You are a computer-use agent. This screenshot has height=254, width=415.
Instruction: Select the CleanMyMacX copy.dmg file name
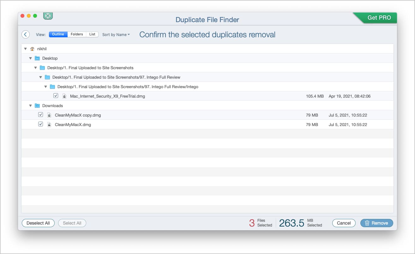click(78, 115)
